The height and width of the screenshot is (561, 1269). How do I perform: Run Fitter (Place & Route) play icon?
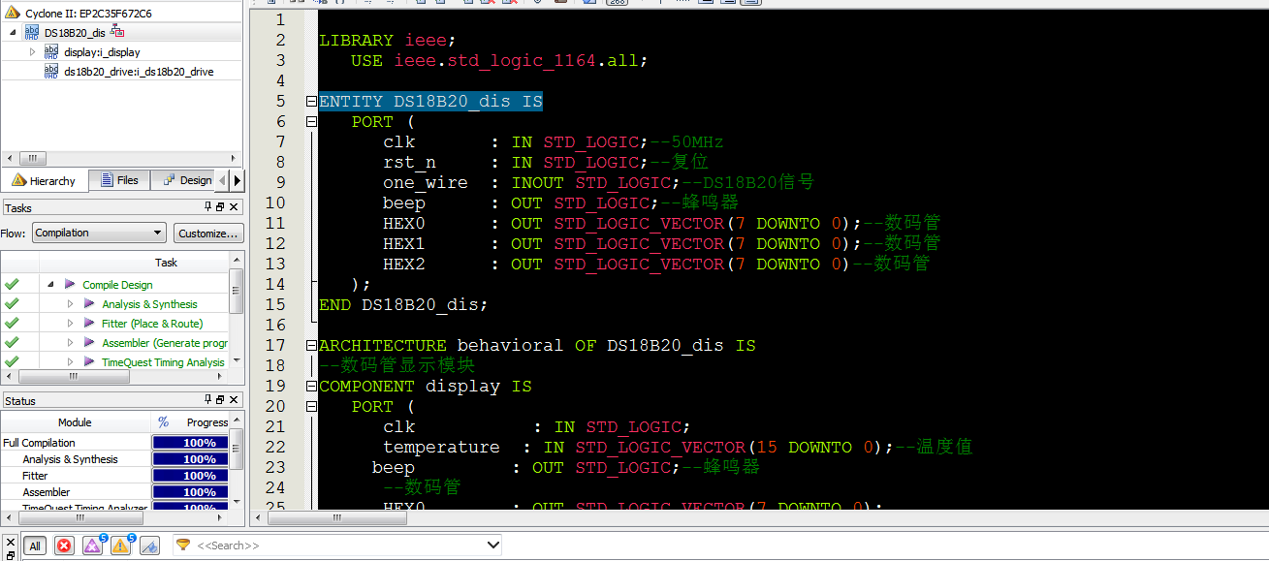(x=89, y=324)
